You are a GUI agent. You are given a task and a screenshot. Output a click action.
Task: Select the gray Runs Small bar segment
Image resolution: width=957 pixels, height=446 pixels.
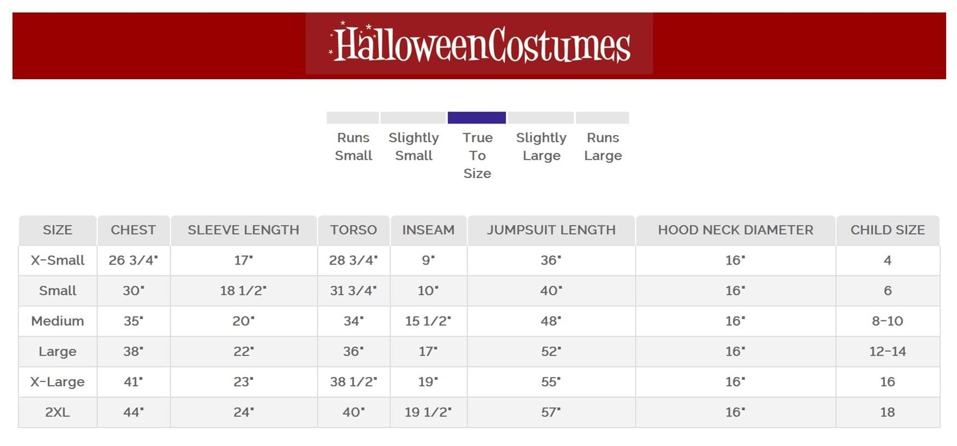coord(353,118)
